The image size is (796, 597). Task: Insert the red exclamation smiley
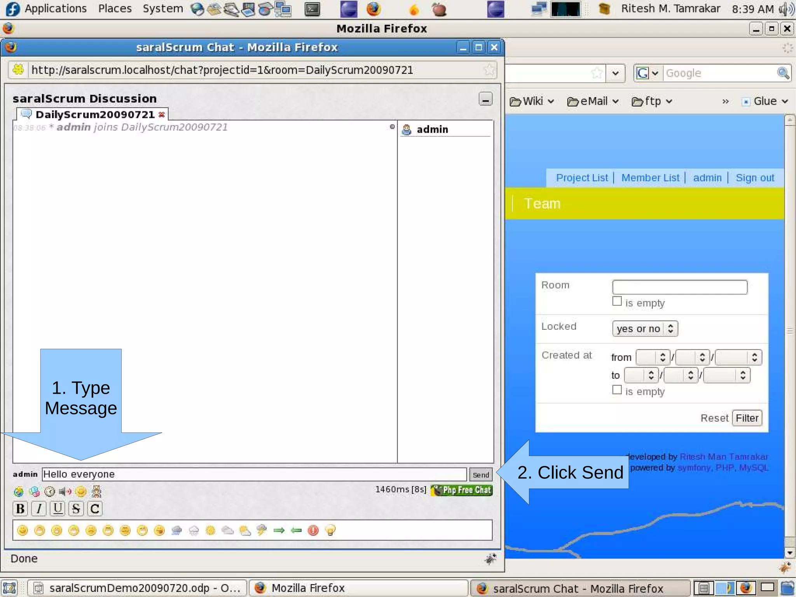313,530
